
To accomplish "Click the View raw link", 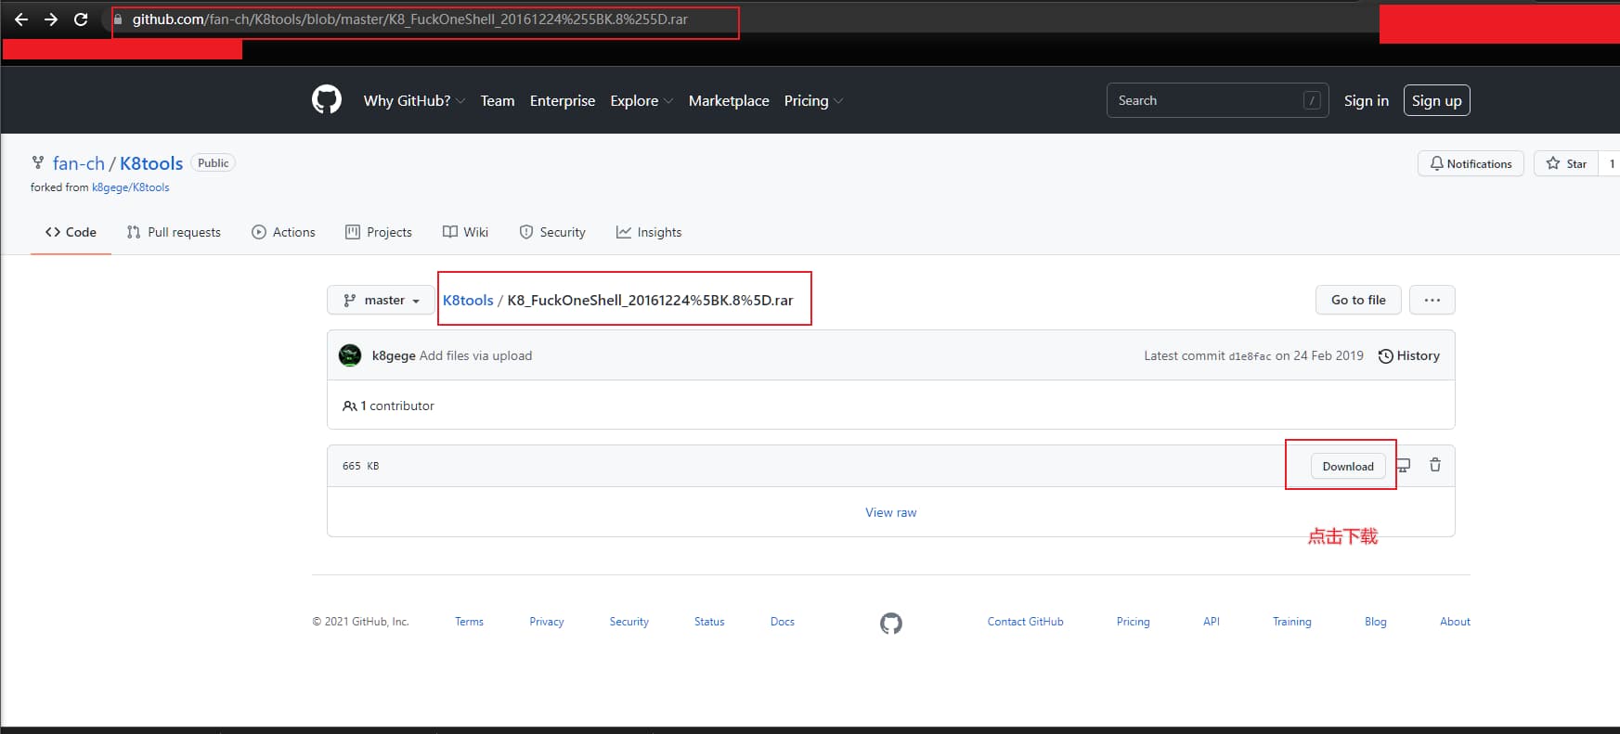I will tap(891, 512).
